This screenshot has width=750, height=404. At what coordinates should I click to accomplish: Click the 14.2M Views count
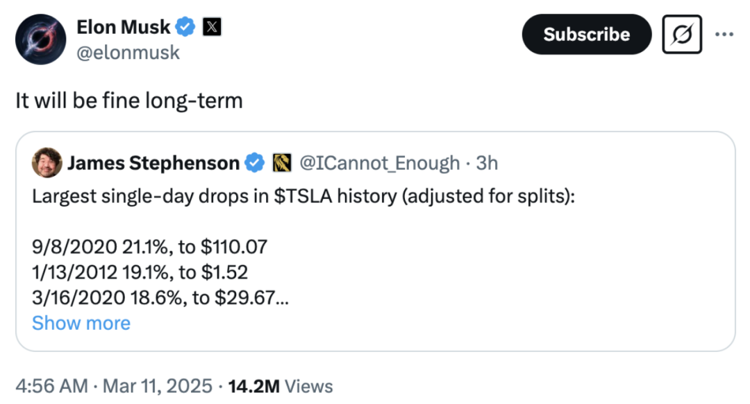[280, 385]
